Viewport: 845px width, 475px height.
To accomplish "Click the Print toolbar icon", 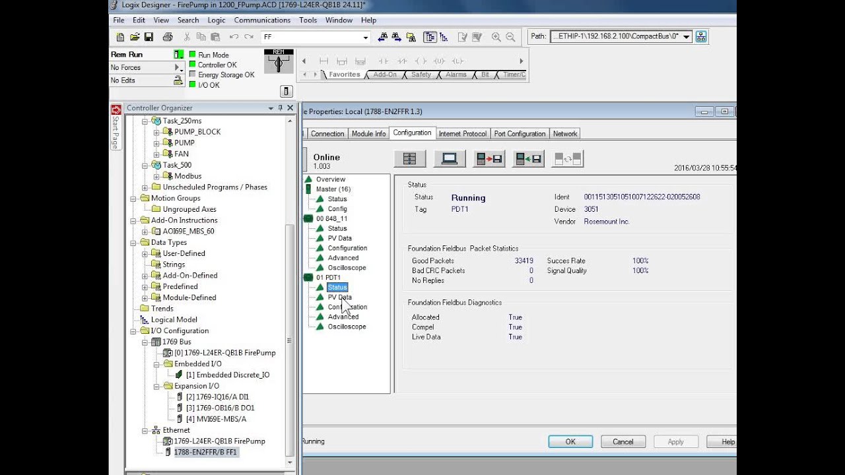I will pos(168,37).
